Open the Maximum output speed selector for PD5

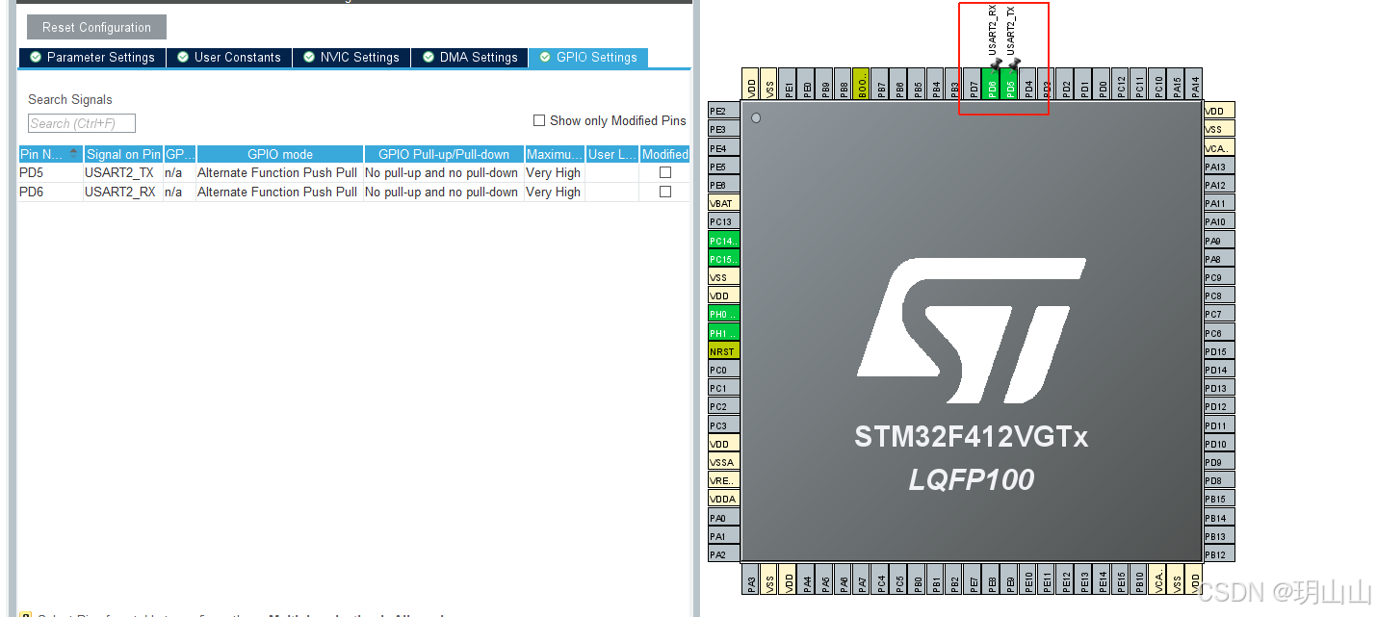(554, 172)
